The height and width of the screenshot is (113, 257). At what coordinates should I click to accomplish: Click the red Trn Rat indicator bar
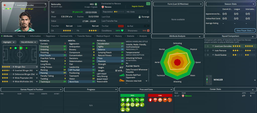click(121, 26)
